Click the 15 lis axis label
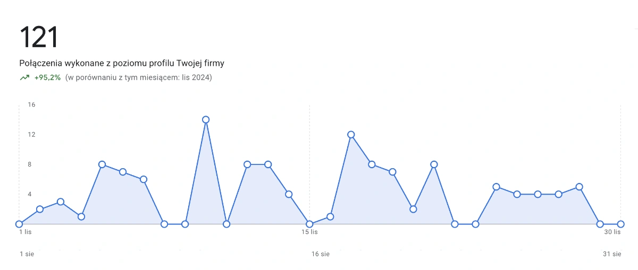 [x=309, y=232]
